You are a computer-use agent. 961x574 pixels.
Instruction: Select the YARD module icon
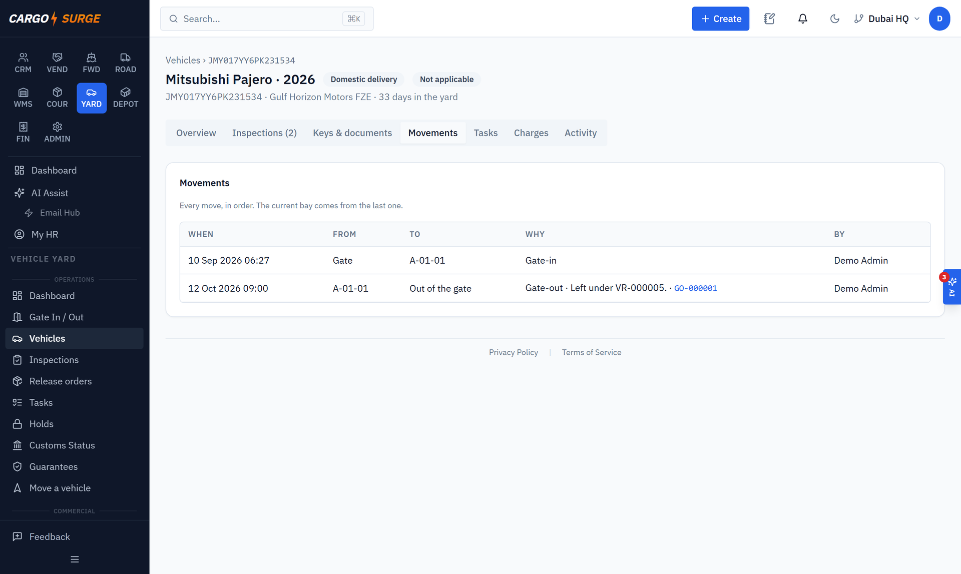pyautogui.click(x=91, y=98)
